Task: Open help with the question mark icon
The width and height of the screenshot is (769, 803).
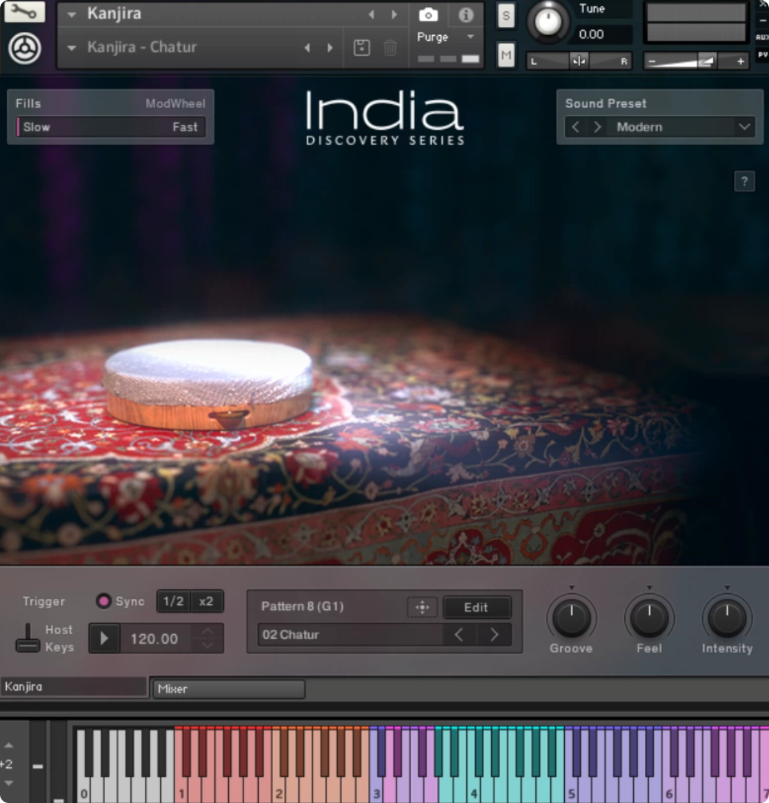Action: pyautogui.click(x=744, y=181)
